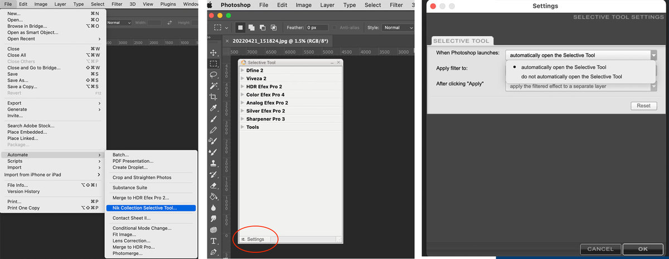Choose Nik Collection Selective Tool... menu item
Image resolution: width=669 pixels, height=259 pixels.
pyautogui.click(x=151, y=208)
